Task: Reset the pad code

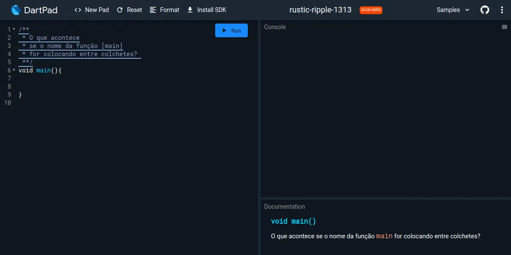Action: coord(129,10)
